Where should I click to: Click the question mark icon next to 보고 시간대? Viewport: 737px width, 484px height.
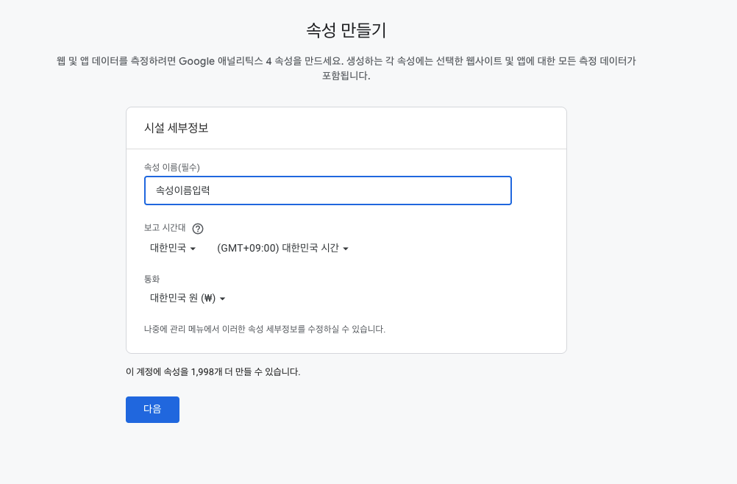197,229
